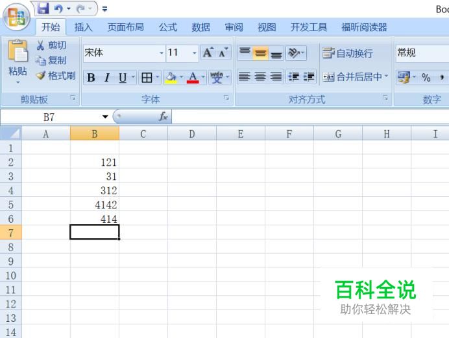
Task: Open the 页面布局 tab
Action: [126, 27]
